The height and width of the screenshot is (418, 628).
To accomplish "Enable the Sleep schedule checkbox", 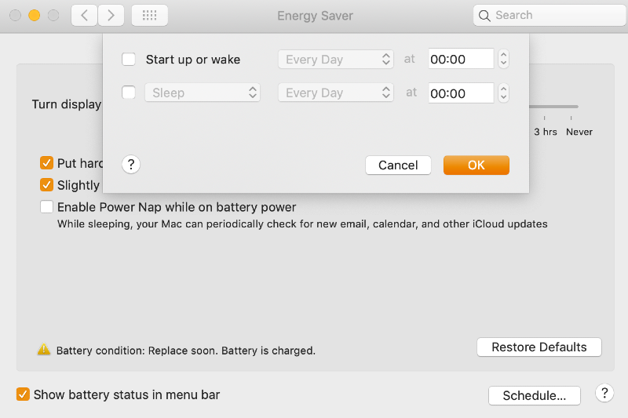I will pos(129,93).
